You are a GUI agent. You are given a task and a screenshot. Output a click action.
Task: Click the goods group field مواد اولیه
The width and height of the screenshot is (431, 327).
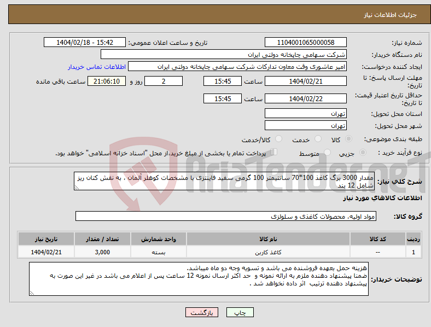tap(226, 216)
